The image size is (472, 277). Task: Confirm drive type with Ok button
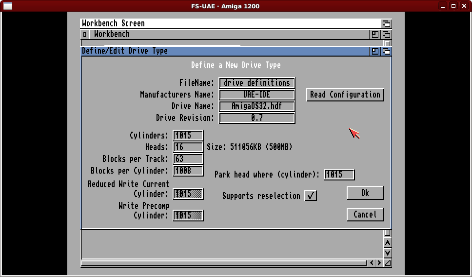(365, 193)
